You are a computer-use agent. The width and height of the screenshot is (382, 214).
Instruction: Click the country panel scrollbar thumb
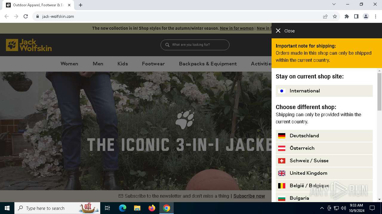click(x=380, y=92)
